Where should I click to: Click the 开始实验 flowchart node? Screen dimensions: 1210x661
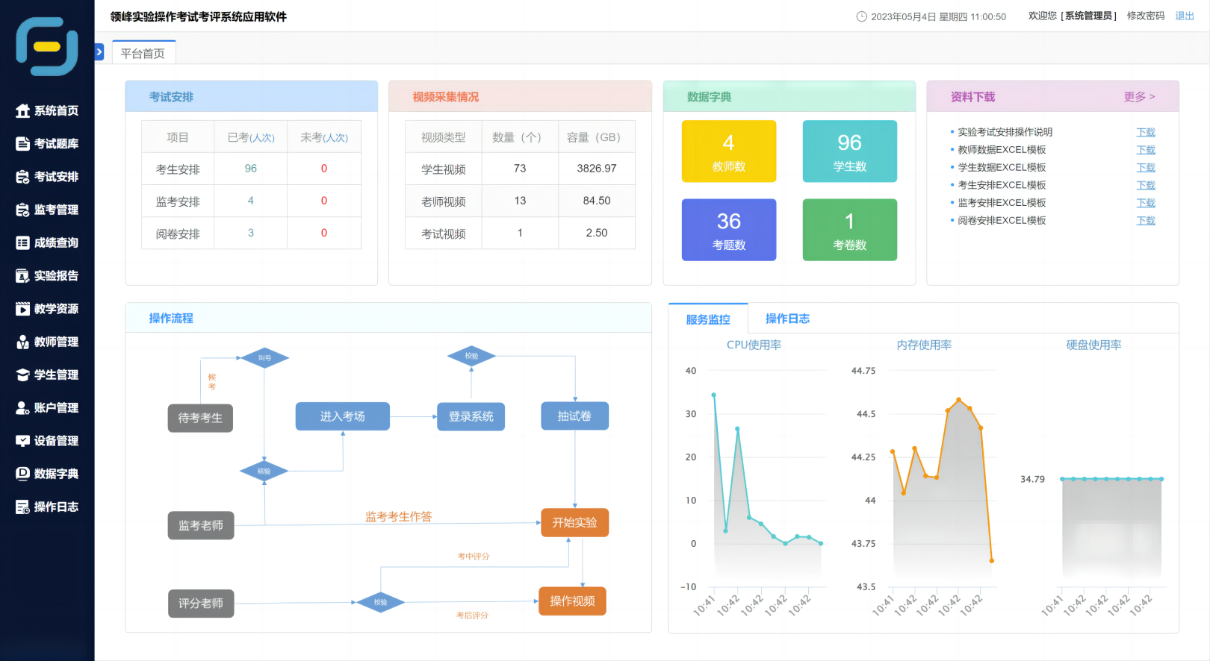[x=574, y=522]
